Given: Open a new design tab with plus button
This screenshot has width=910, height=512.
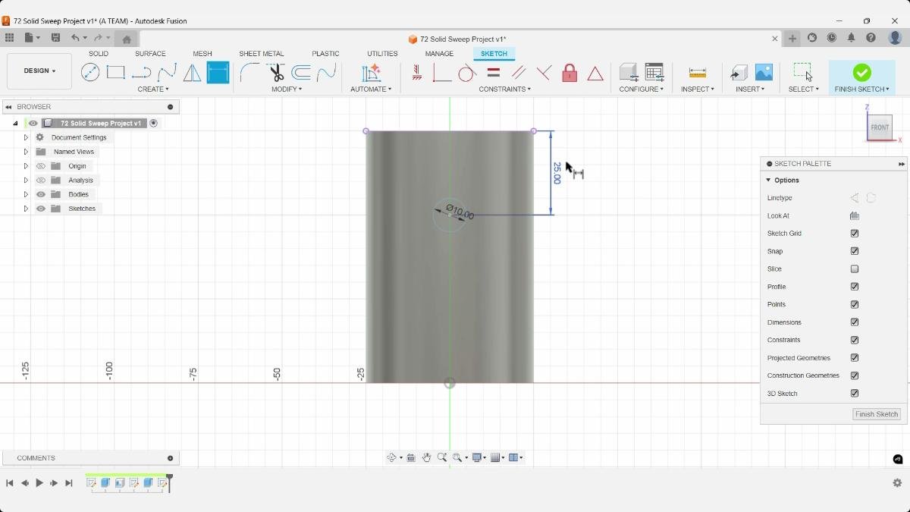Looking at the screenshot, I should pyautogui.click(x=792, y=38).
